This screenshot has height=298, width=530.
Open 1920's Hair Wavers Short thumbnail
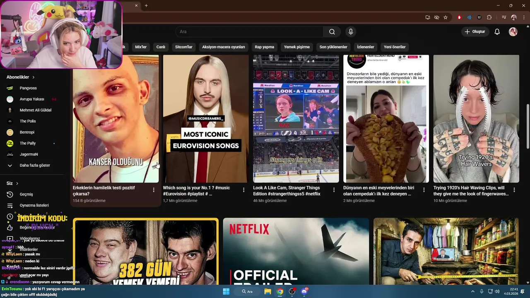[x=476, y=119]
